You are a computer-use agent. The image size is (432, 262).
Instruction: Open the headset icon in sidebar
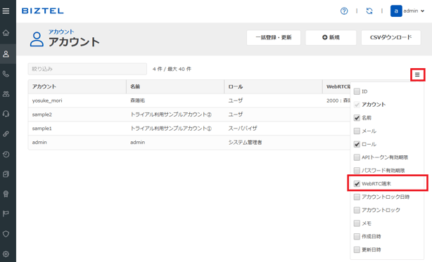pyautogui.click(x=6, y=114)
